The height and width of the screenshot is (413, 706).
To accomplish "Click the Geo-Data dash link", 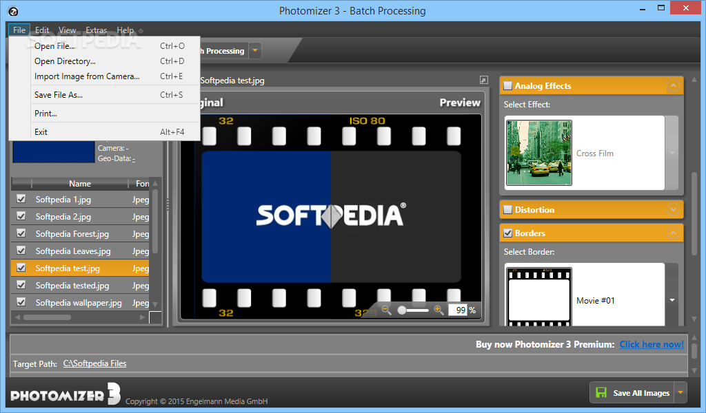I will click(134, 158).
